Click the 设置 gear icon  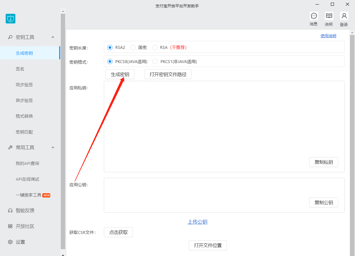[x=10, y=242]
